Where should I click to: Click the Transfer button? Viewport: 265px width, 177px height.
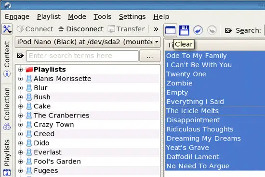pyautogui.click(x=126, y=29)
